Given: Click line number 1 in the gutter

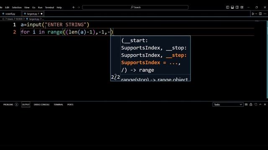Looking at the screenshot, I should pos(15,25).
